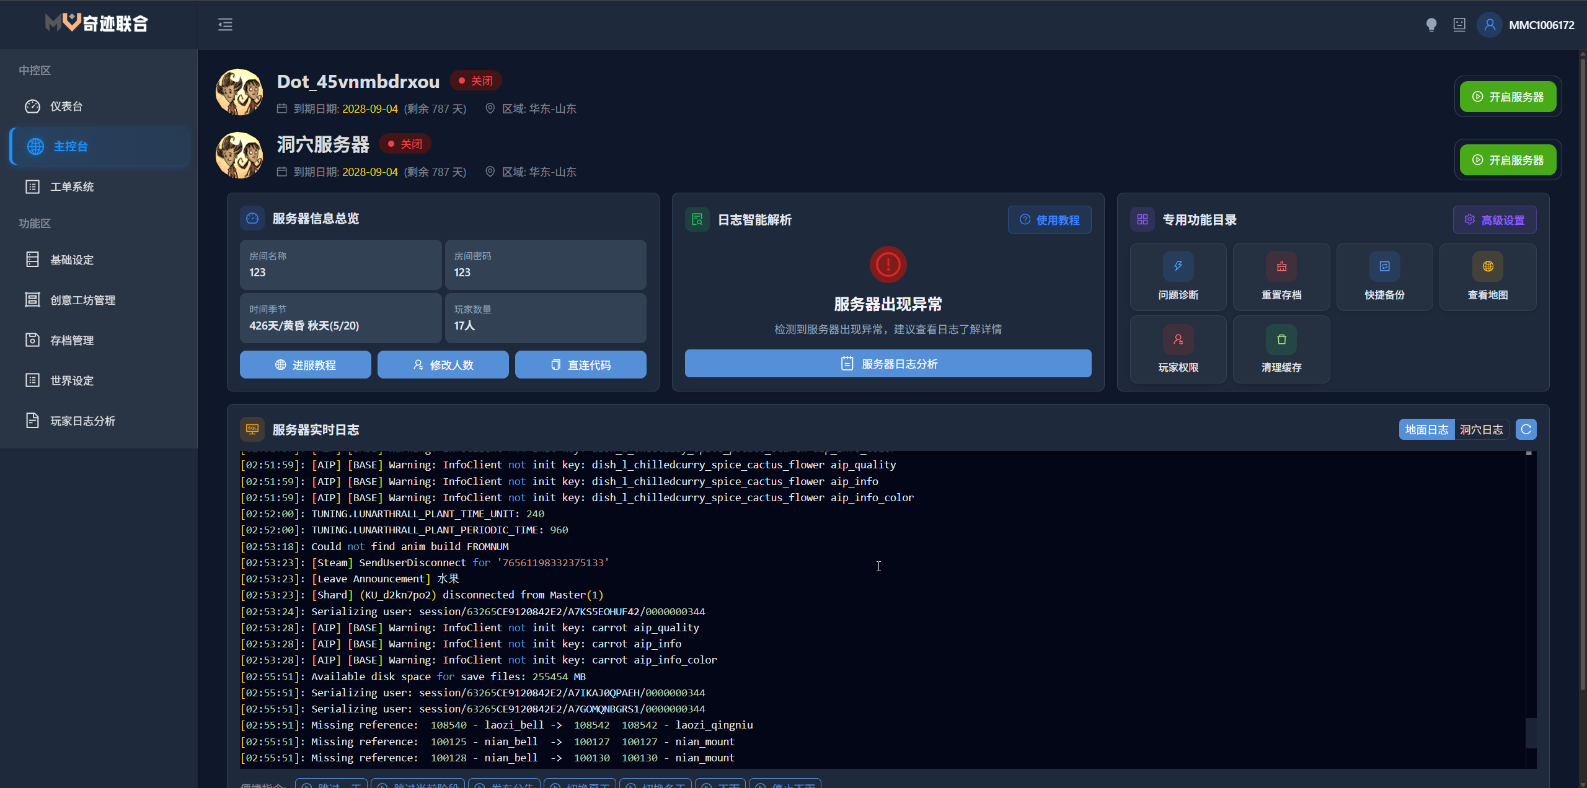Open the document icon beside the lightbulb
This screenshot has height=788, width=1587.
tap(1459, 25)
